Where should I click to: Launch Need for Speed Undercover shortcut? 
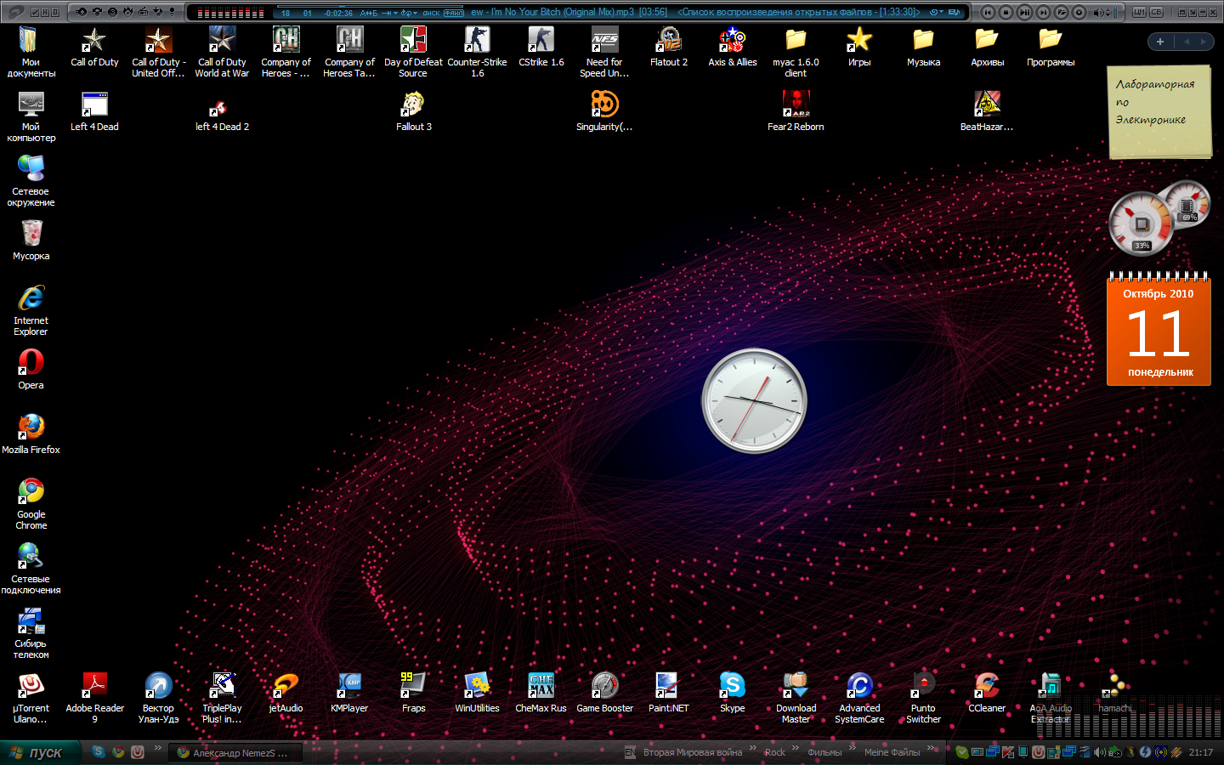pyautogui.click(x=604, y=41)
